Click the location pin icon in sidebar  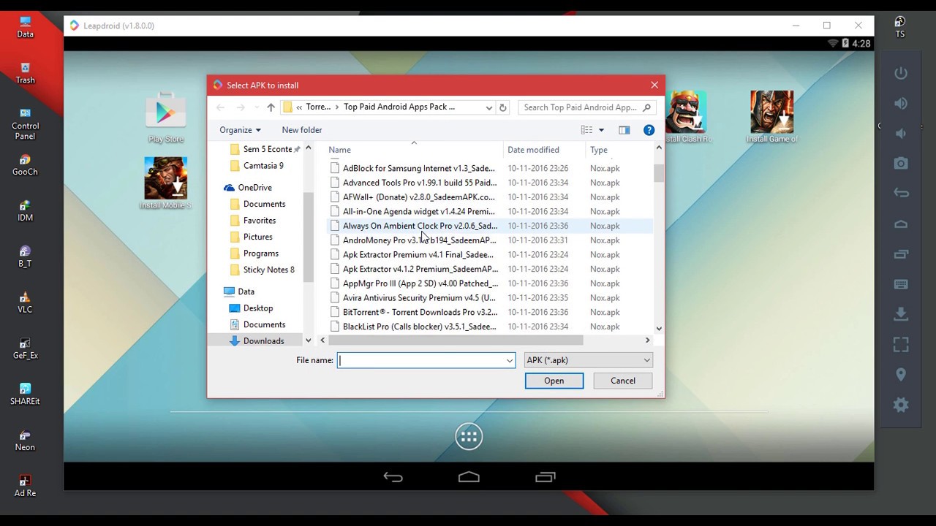[x=901, y=374]
